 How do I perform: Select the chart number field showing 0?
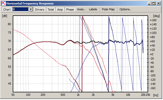pos(21,10)
